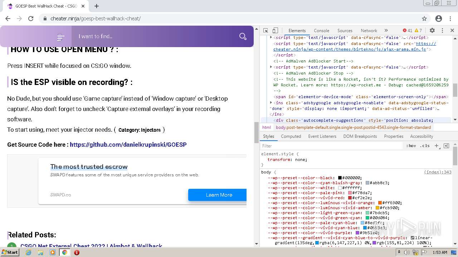The height and width of the screenshot is (257, 458).
Task: Open the light-green-cyan color swatch
Action: point(367,213)
